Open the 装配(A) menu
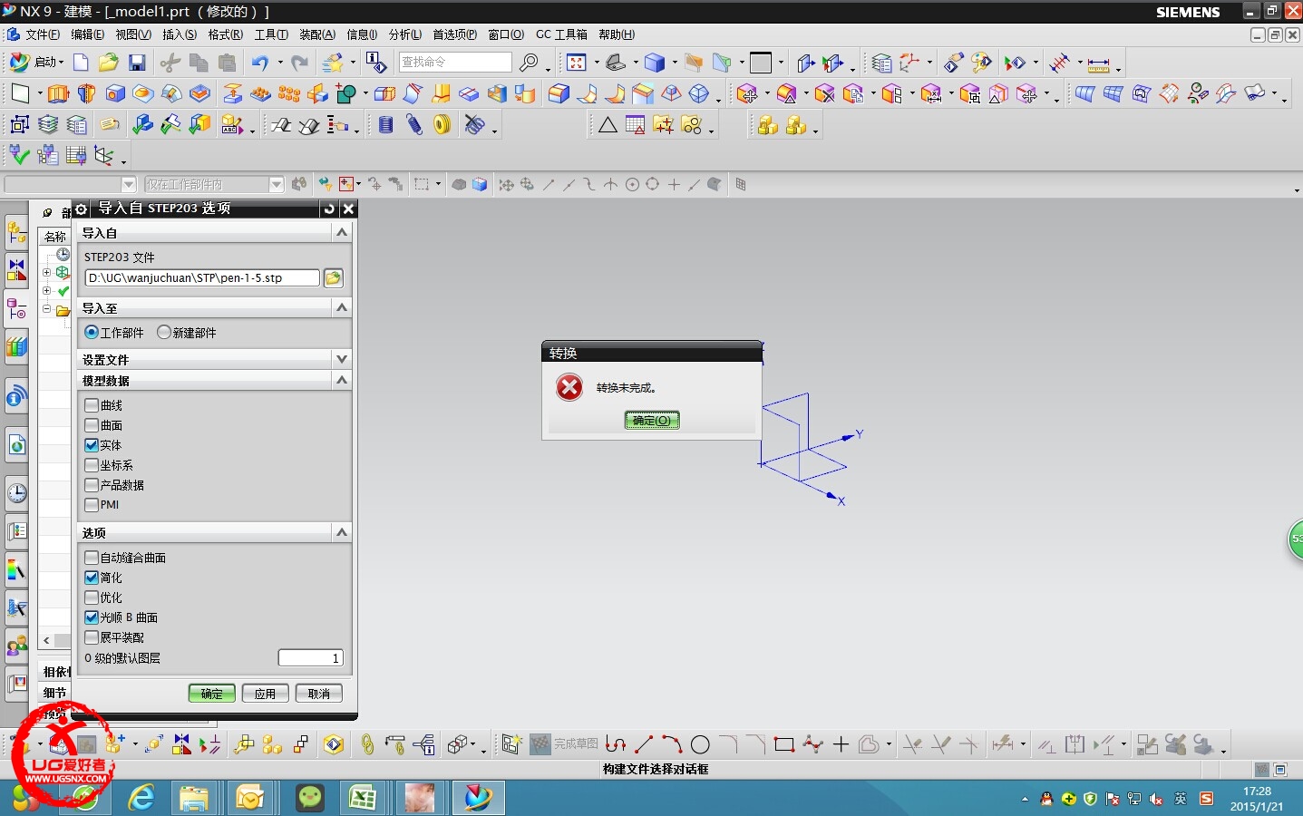The height and width of the screenshot is (816, 1303). 317,34
